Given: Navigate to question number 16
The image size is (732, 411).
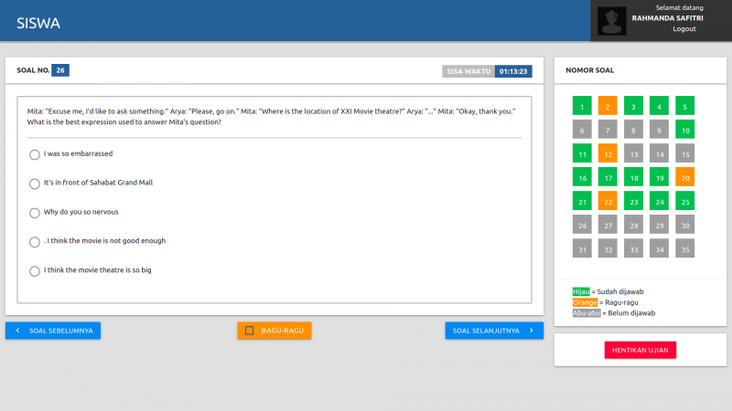Looking at the screenshot, I should (x=582, y=177).
